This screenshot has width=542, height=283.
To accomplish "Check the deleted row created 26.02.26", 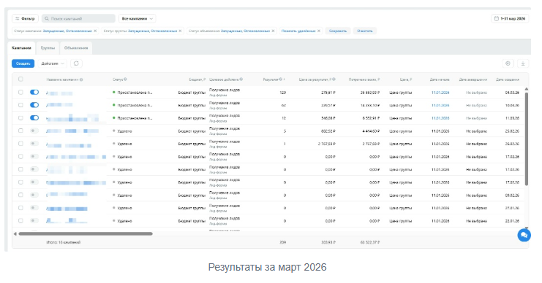I will [x=20, y=144].
